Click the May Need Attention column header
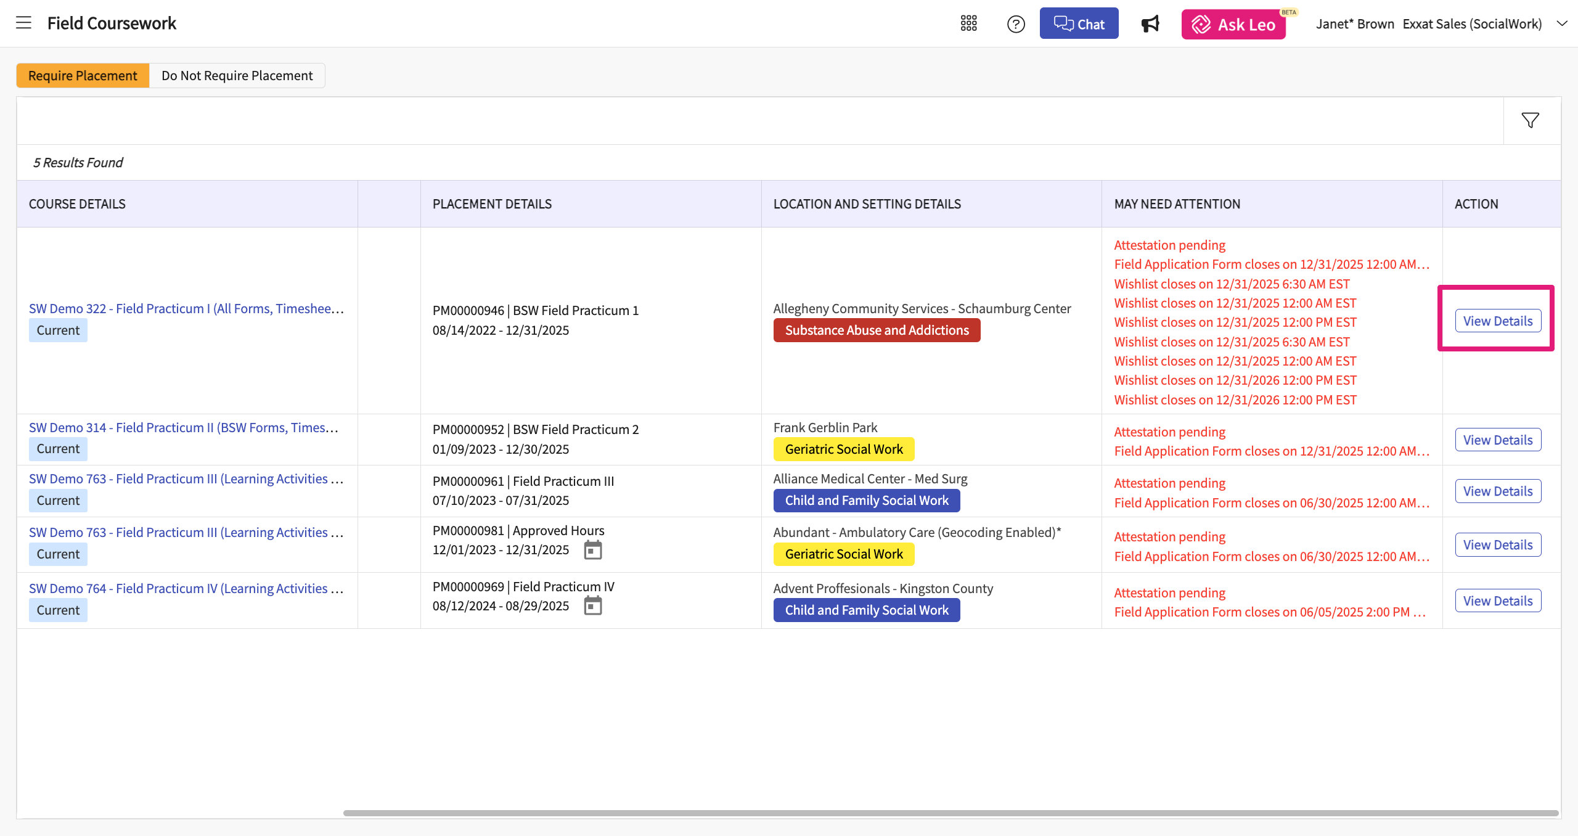Screen dimensions: 1578x836 pos(1177,204)
